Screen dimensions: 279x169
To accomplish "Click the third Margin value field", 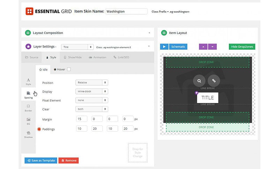I will (112, 119).
